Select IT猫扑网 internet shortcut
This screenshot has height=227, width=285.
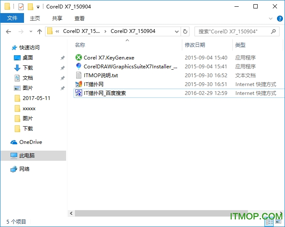(x=93, y=84)
